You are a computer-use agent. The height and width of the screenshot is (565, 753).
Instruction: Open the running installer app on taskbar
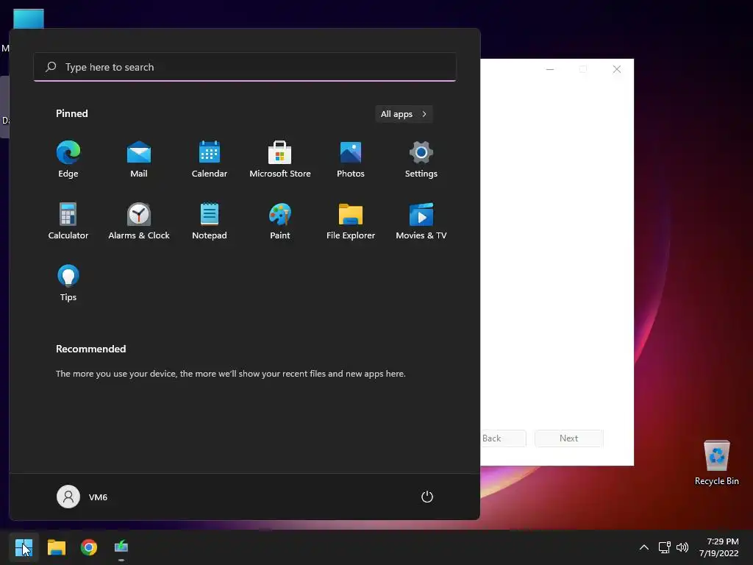121,547
